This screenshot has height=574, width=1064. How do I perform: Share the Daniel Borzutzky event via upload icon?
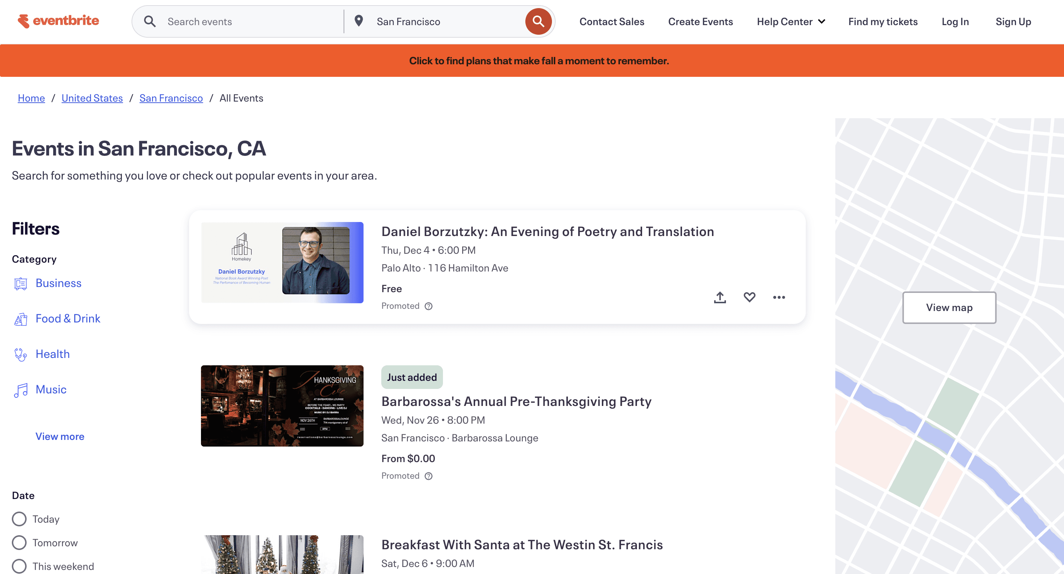click(x=720, y=297)
